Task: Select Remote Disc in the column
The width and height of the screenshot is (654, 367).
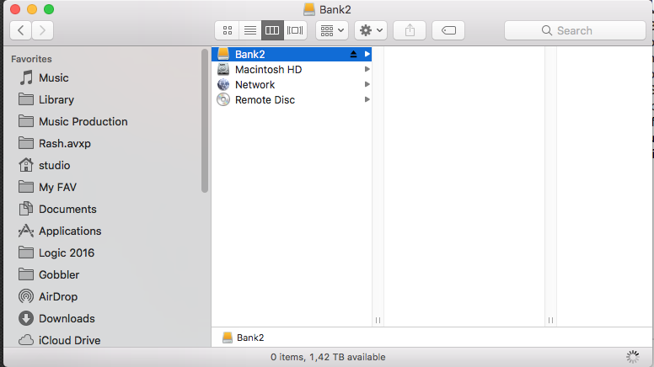Action: click(292, 100)
